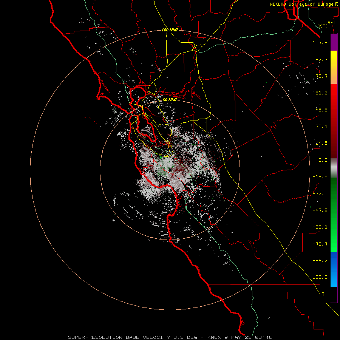Select the -94.2 scale value
340x340 pixels.
coord(320,260)
